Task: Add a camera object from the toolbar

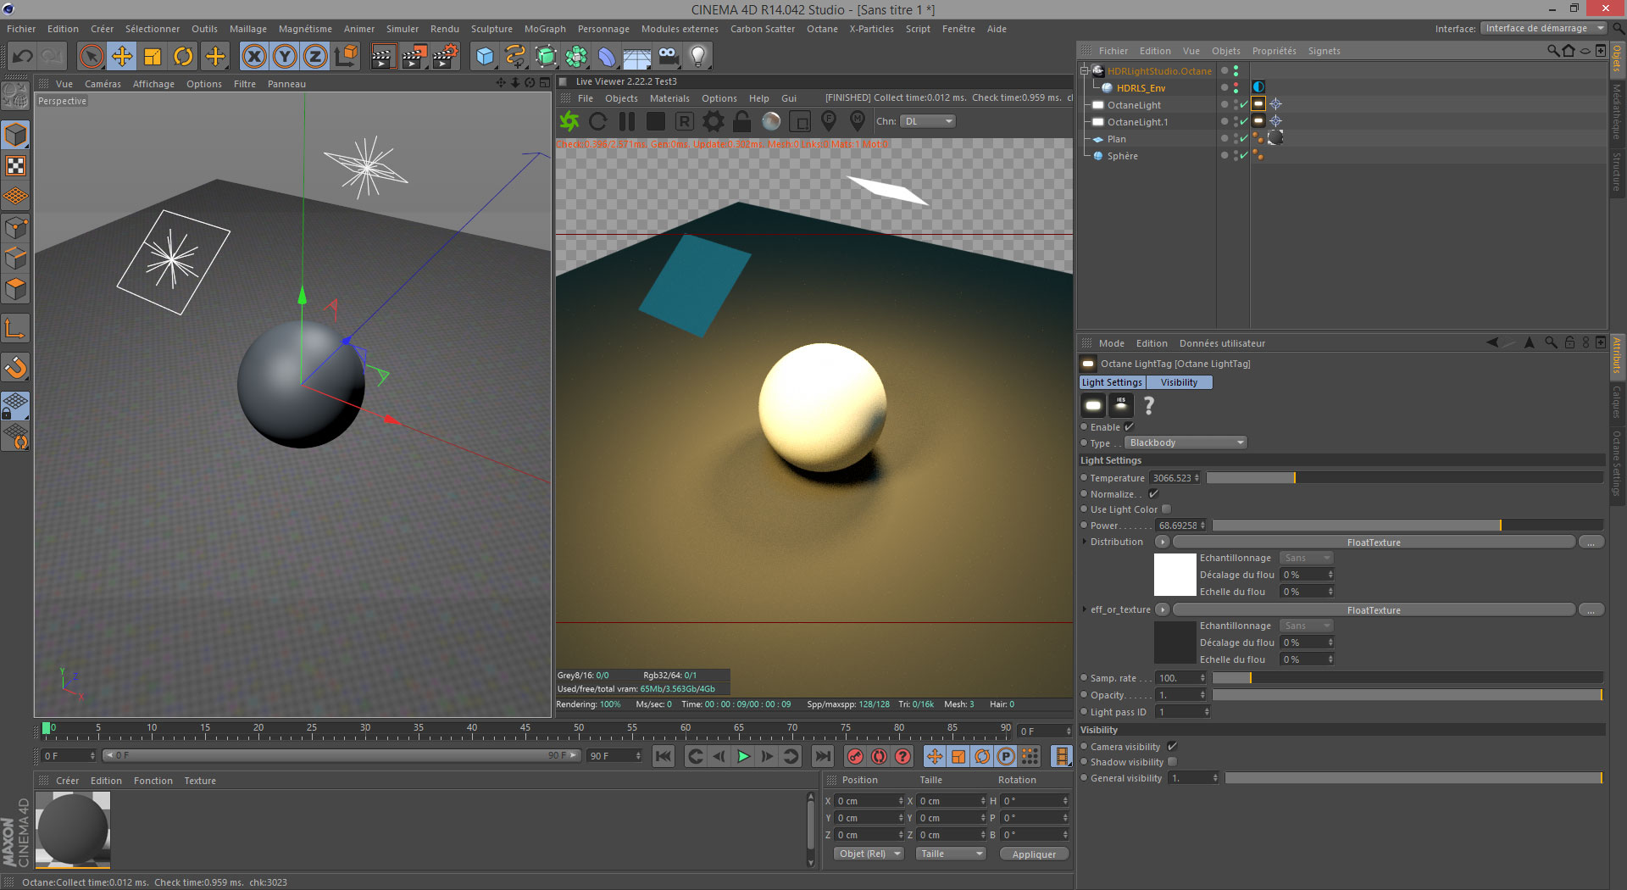Action: 668,57
